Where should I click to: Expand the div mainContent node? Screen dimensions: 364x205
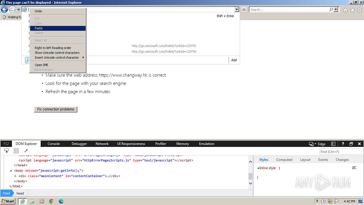pyautogui.click(x=16, y=176)
